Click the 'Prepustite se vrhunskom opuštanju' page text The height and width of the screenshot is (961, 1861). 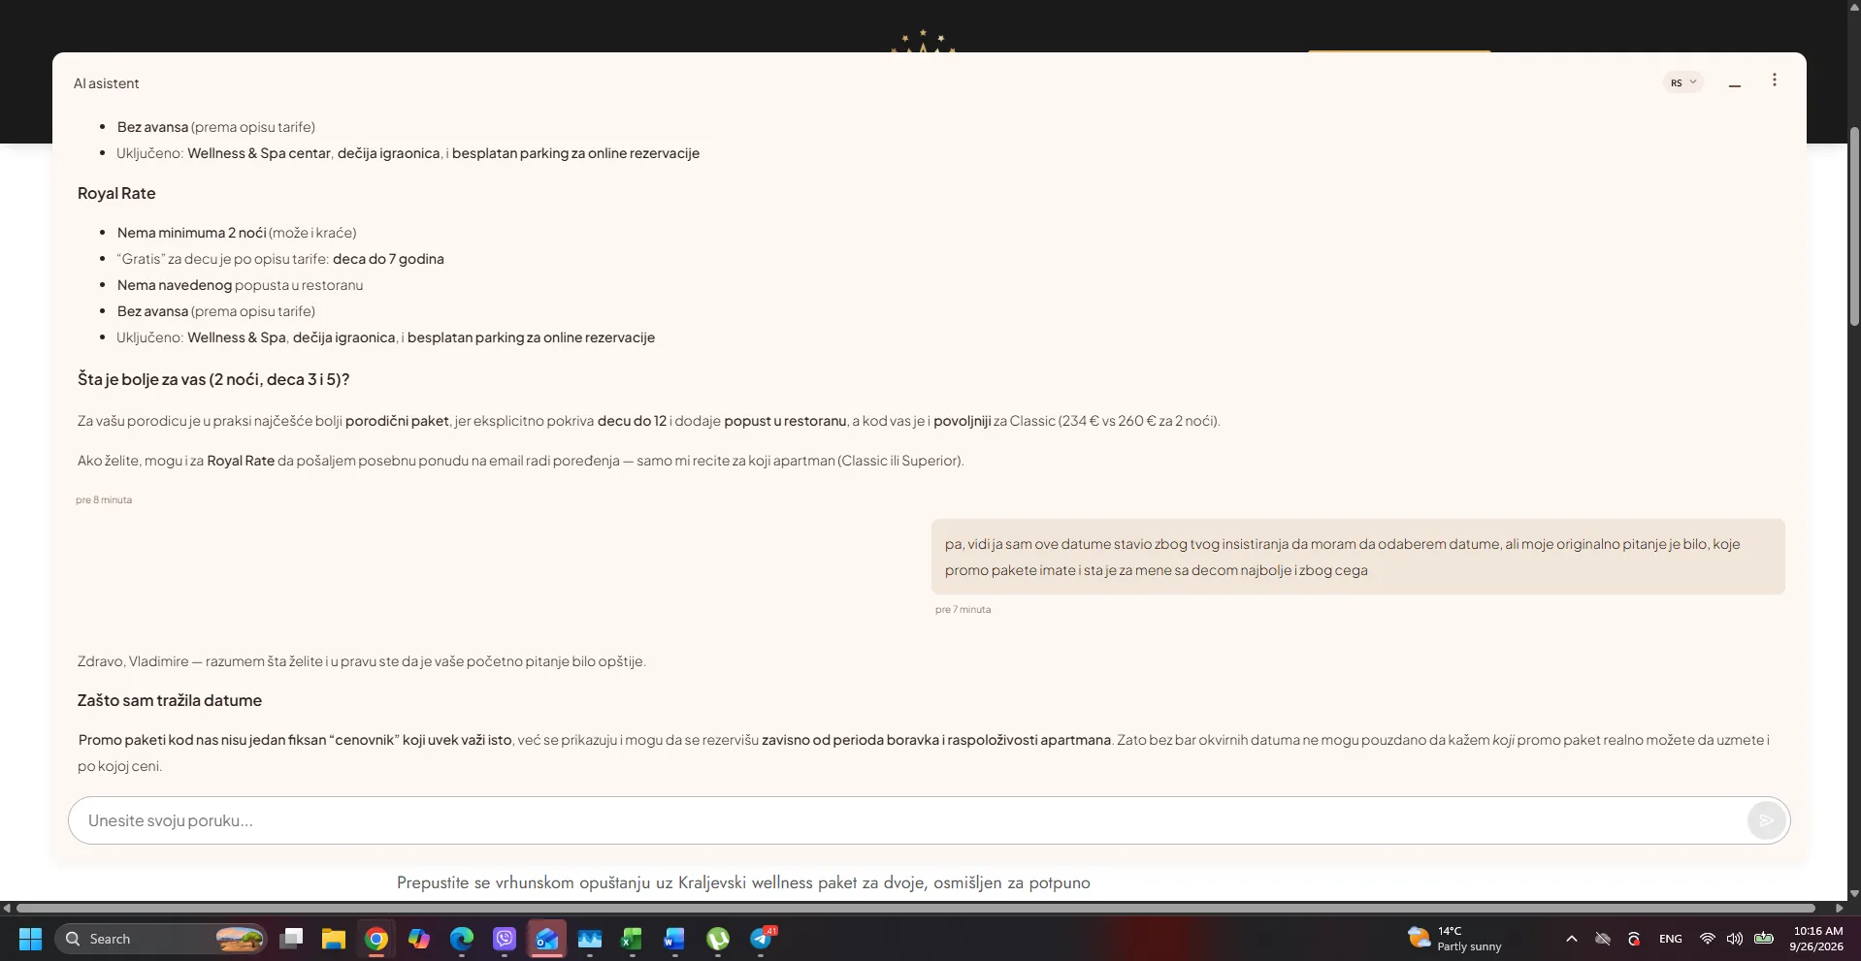click(x=743, y=882)
